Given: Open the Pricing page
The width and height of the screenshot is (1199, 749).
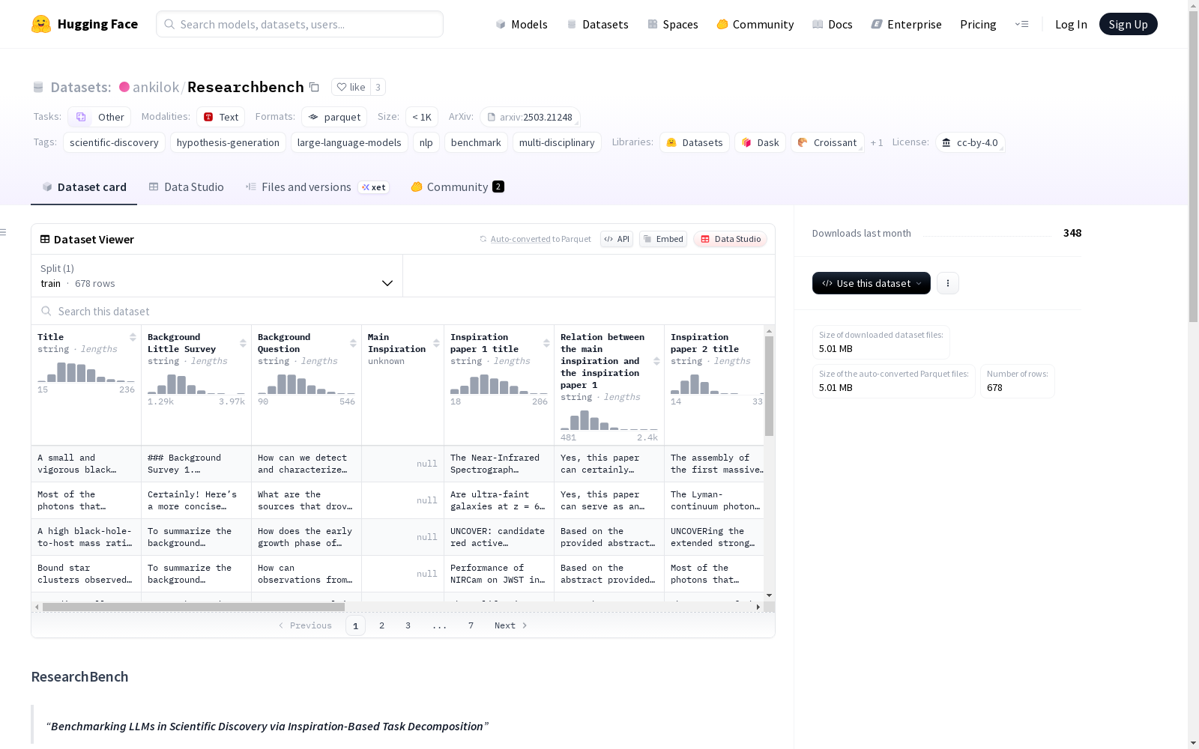Looking at the screenshot, I should click(x=978, y=24).
